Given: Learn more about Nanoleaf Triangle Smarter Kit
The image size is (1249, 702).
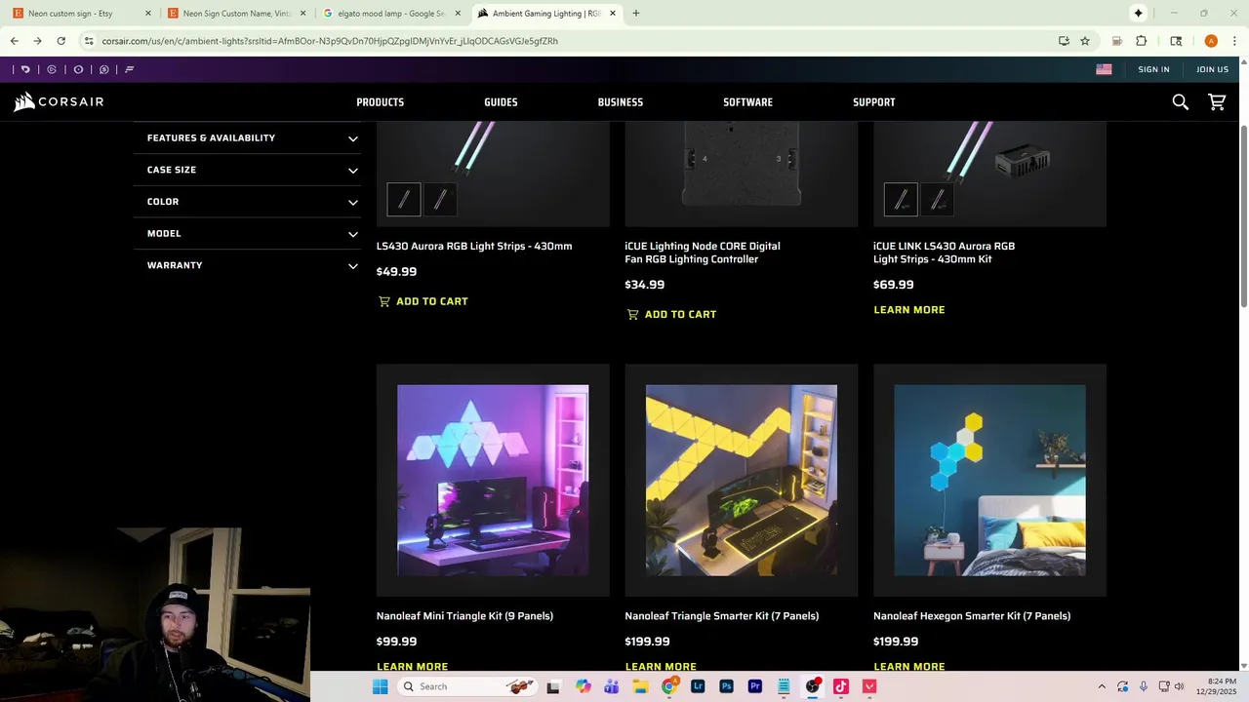Looking at the screenshot, I should (x=661, y=666).
